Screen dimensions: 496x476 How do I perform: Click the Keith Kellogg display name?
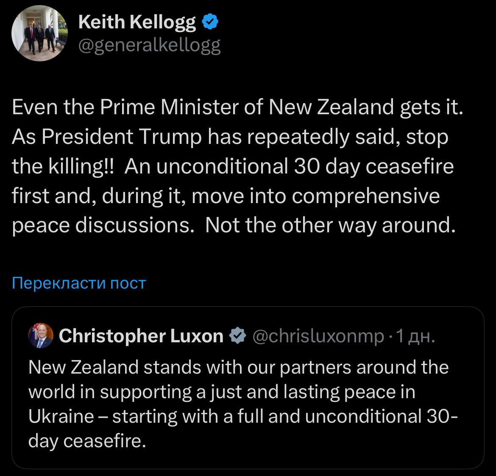(137, 22)
